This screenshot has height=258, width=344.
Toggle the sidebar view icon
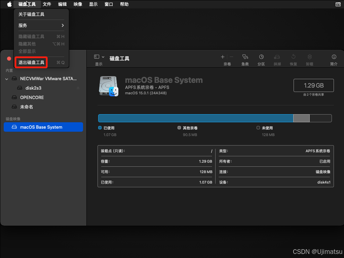(97, 57)
